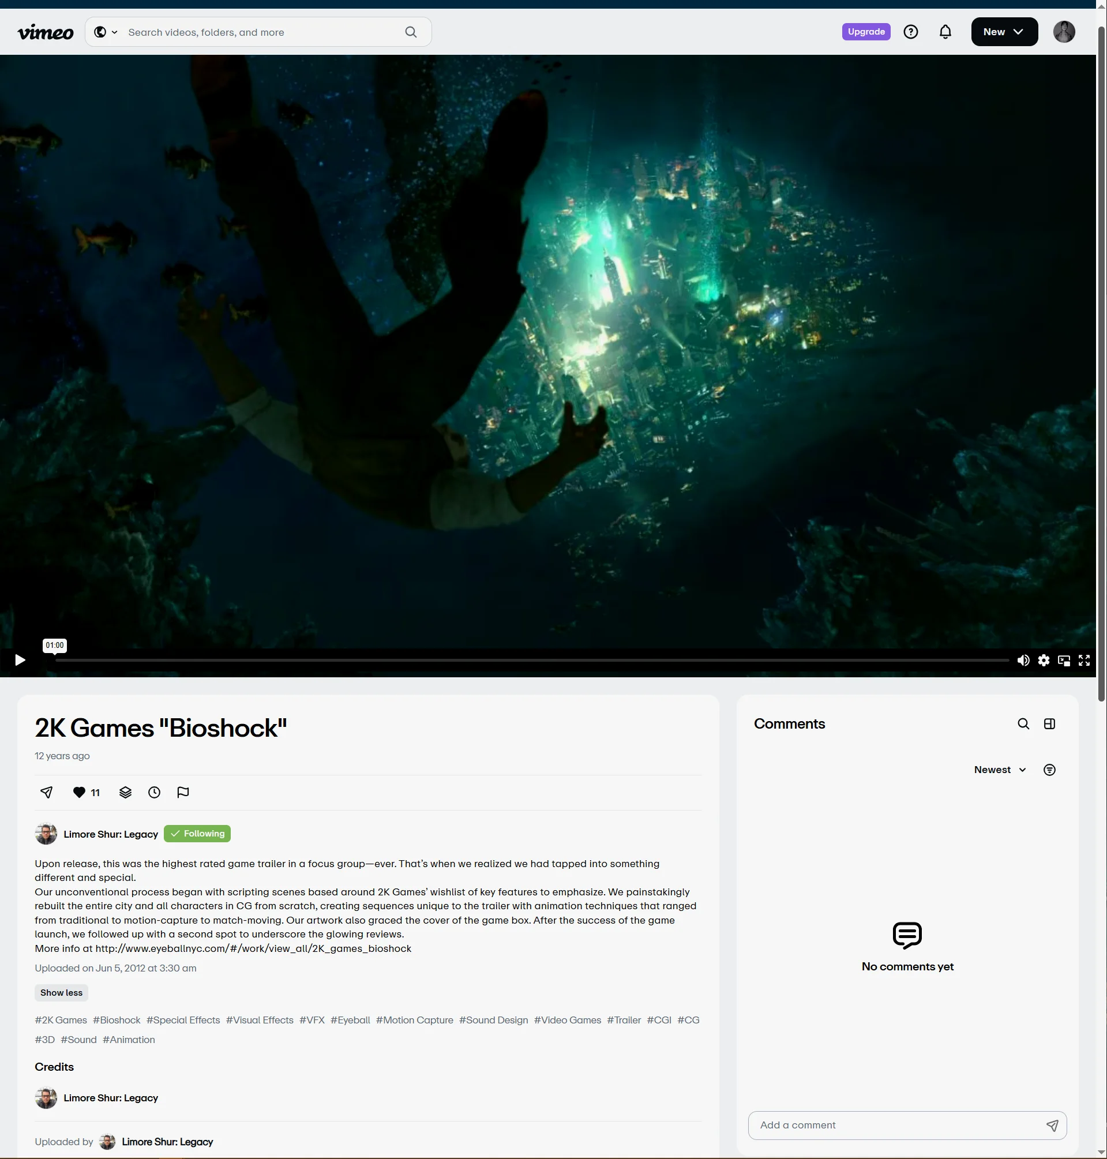Click the scrollbar down arrow
Screen dimensions: 1107x1159
pos(1101,1152)
